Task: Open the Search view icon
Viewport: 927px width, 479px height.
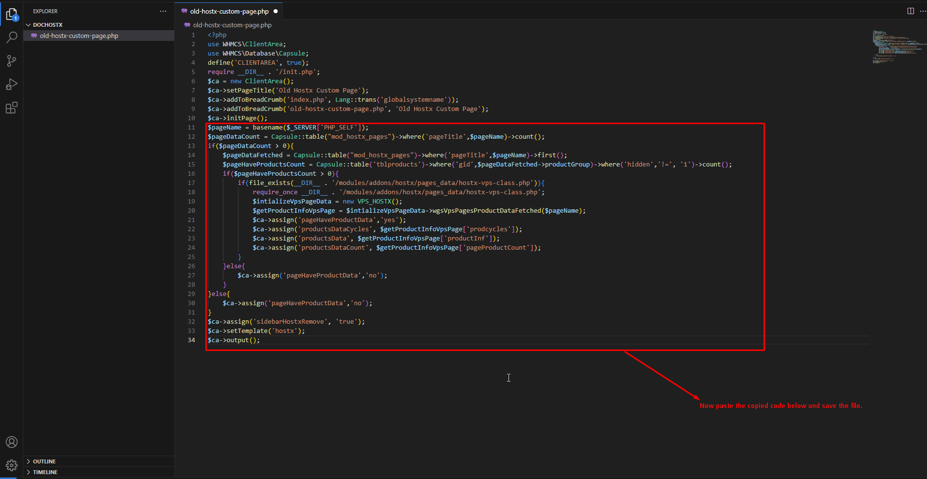Action: (12, 37)
